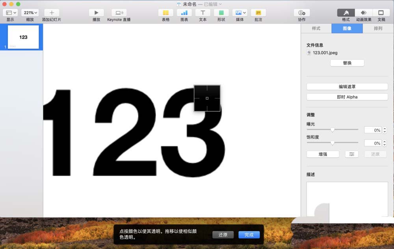394x249 pixels.
Task: Select the slide 1 thumbnail
Action: click(22, 37)
